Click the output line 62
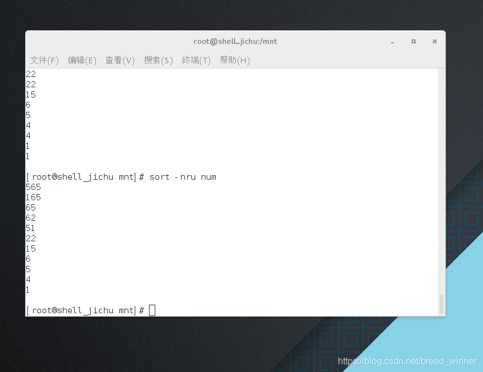Viewport: 483px width, 372px height. coord(31,218)
